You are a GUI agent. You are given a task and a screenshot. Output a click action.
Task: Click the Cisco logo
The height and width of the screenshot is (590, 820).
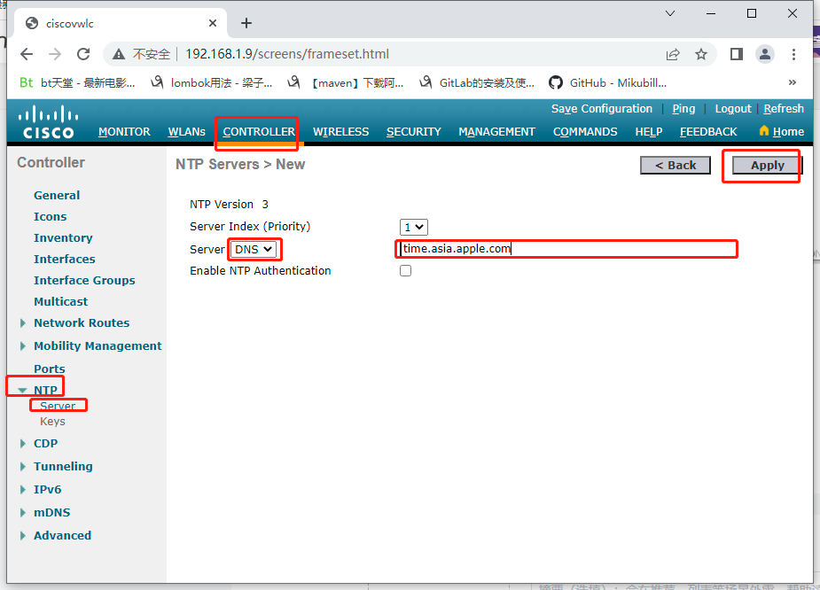46,121
